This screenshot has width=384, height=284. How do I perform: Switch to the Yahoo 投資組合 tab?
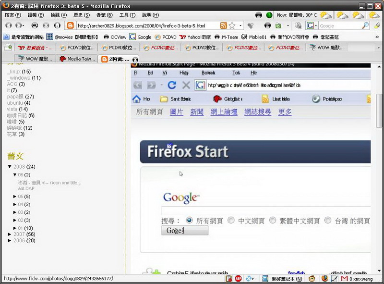[x=35, y=48]
